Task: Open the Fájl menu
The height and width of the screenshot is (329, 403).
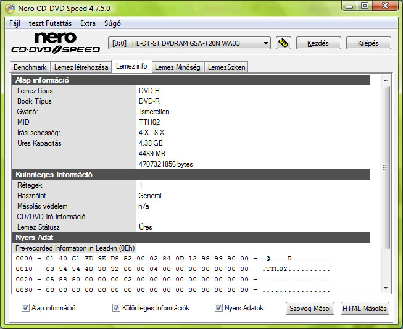Action: 15,23
